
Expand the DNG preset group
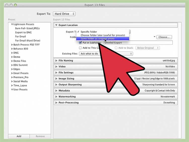coord(12,53)
